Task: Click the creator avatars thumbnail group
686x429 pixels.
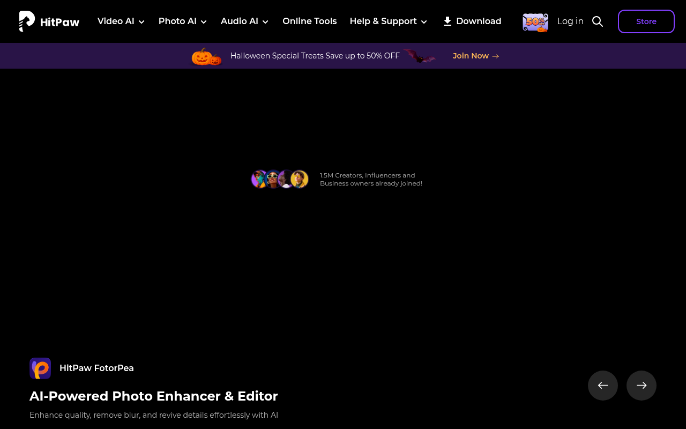Action: (280, 179)
